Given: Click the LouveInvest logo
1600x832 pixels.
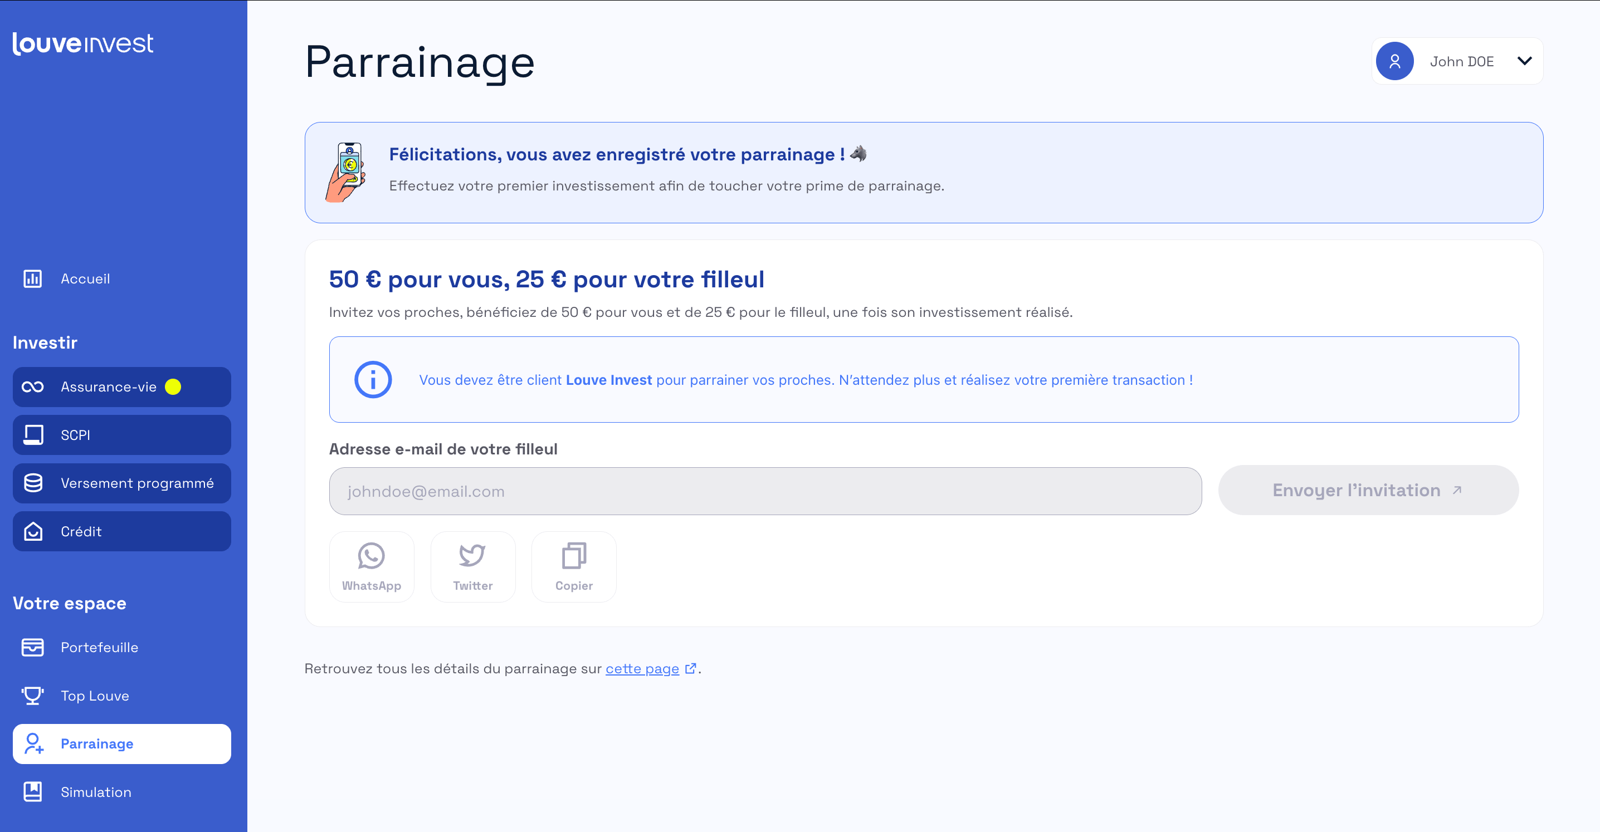Looking at the screenshot, I should (82, 43).
